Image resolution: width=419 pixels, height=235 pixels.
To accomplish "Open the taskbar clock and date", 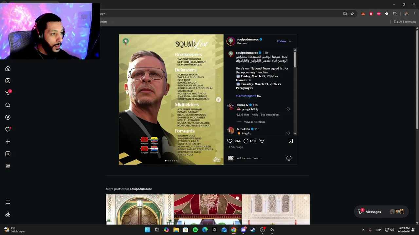I will click(403, 230).
